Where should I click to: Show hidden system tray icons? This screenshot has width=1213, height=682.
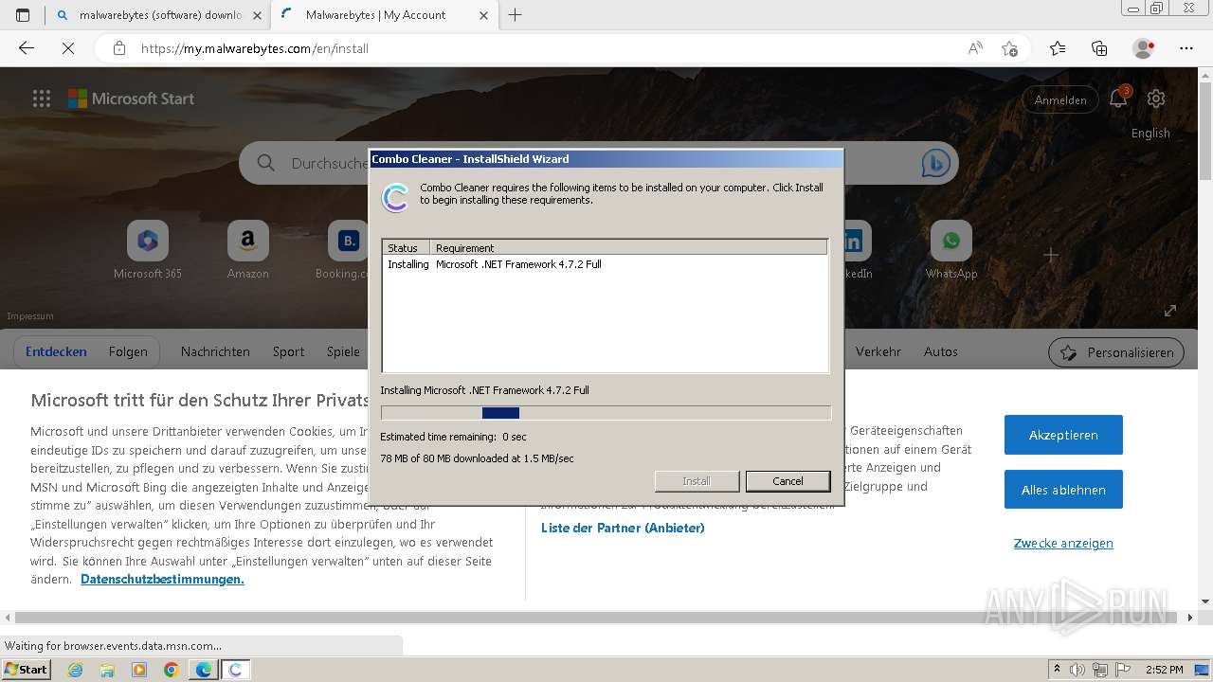pos(1057,670)
